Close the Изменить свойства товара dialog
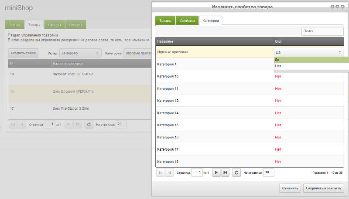349x199 pixels. [x=342, y=7]
